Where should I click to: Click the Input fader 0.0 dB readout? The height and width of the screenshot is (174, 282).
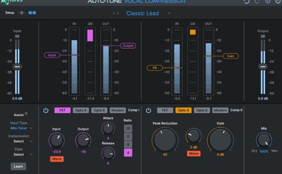[17, 98]
